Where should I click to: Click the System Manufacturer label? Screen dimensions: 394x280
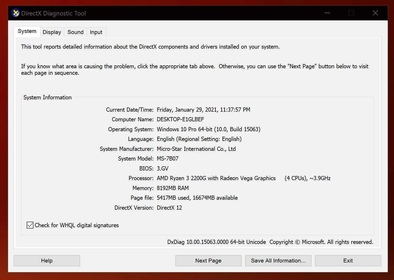pos(127,149)
